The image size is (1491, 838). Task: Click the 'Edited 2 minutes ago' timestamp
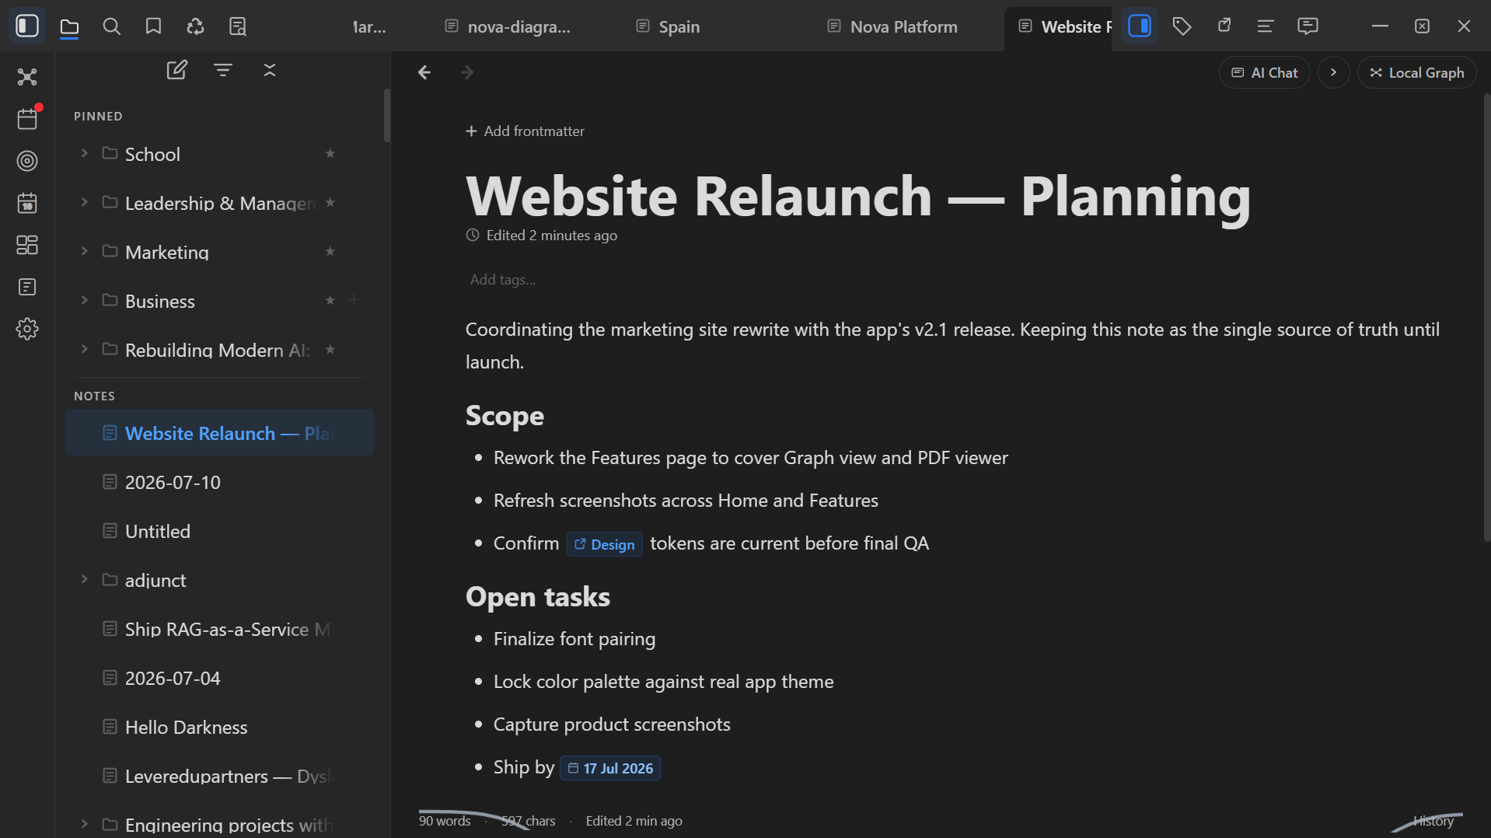(542, 236)
